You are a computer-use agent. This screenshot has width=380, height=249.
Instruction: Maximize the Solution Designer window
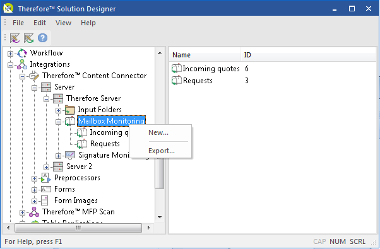point(352,9)
